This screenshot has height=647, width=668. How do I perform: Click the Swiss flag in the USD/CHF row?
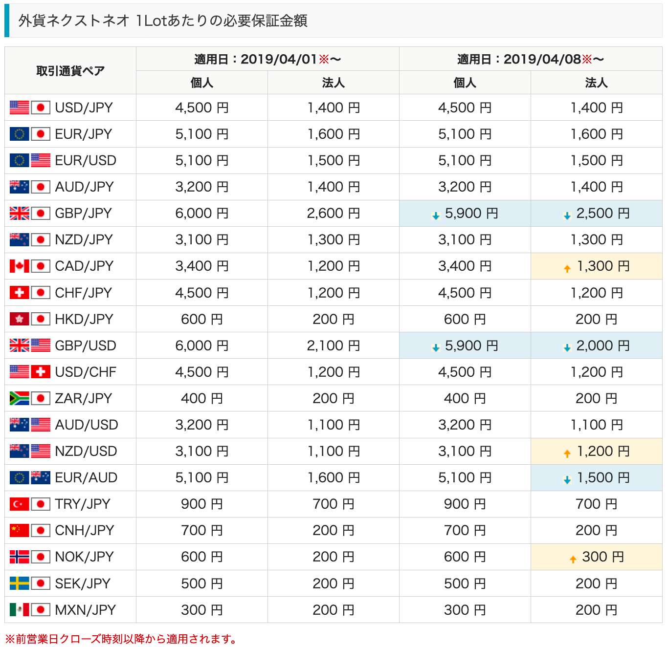[41, 372]
